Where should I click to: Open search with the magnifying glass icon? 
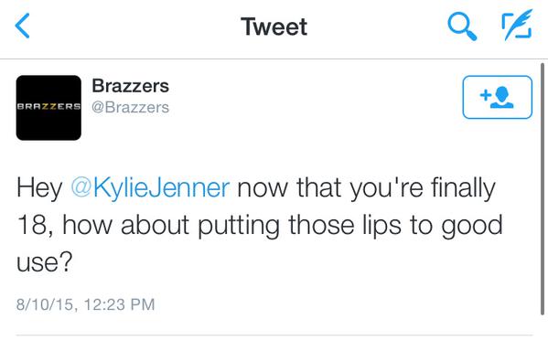pyautogui.click(x=462, y=27)
